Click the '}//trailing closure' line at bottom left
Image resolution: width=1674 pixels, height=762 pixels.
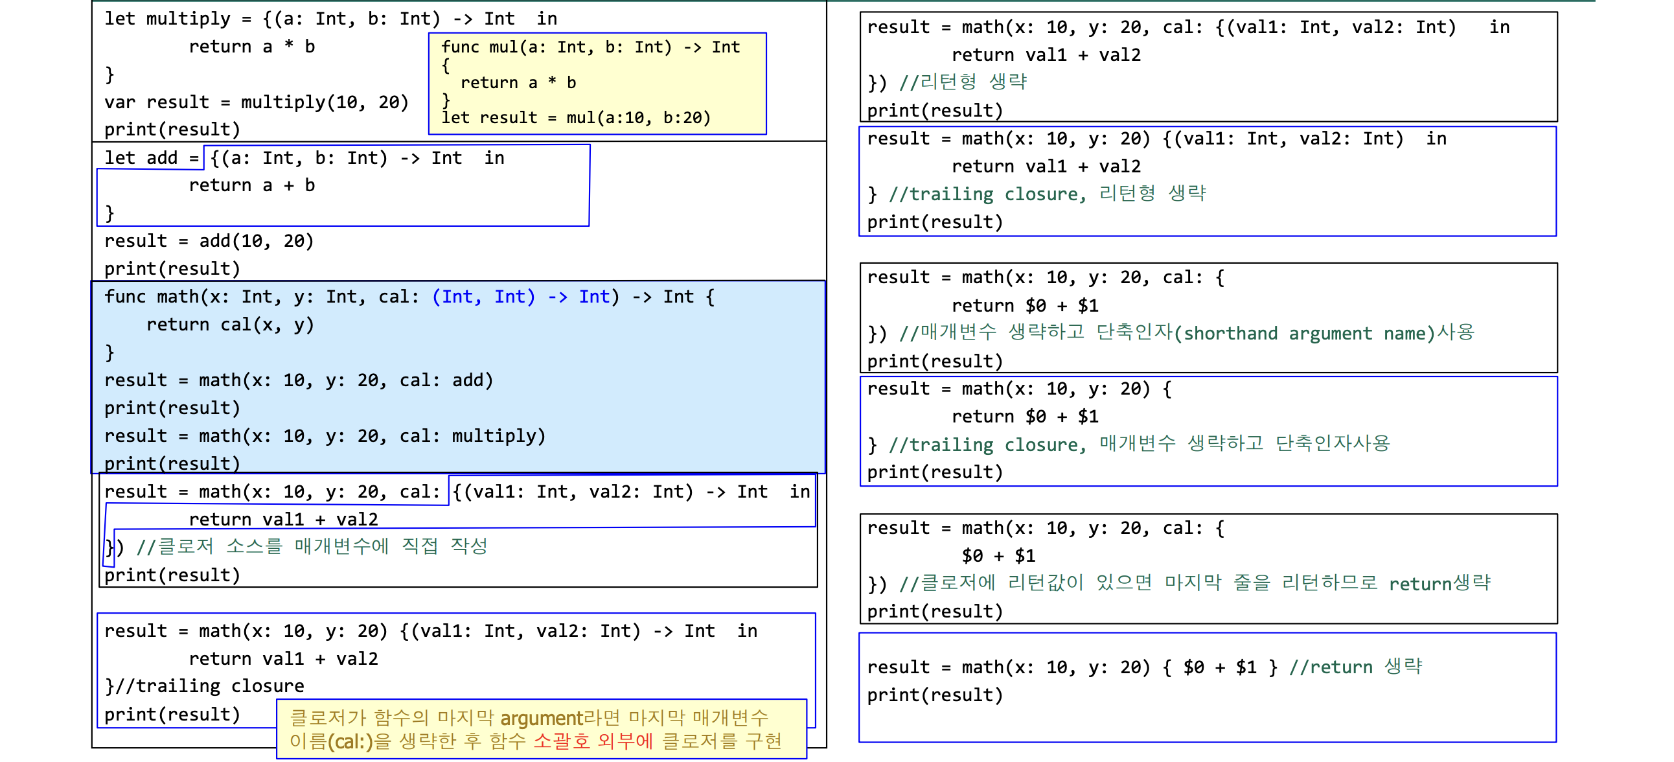204,687
